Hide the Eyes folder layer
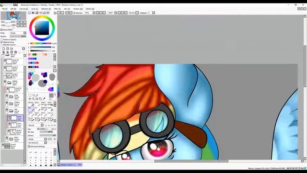307x173 pixels. (7, 95)
